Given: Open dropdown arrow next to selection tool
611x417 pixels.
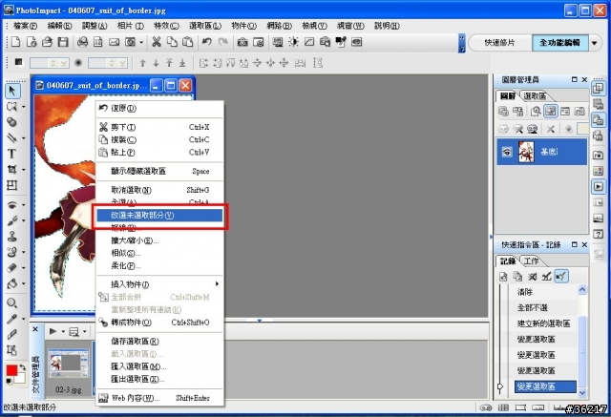Looking at the screenshot, I should point(23,106).
